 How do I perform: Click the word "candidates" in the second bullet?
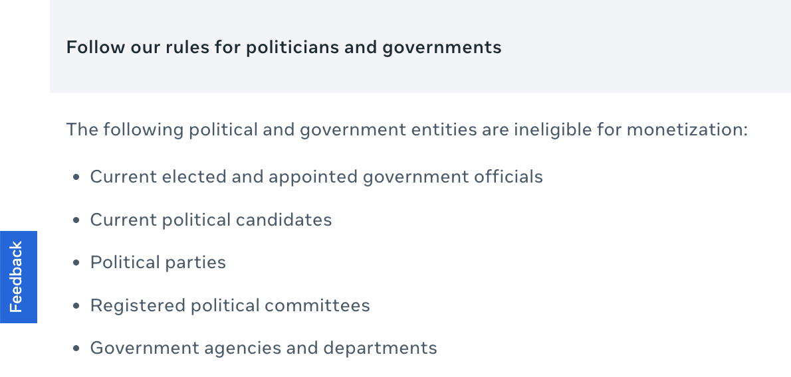pyautogui.click(x=288, y=220)
